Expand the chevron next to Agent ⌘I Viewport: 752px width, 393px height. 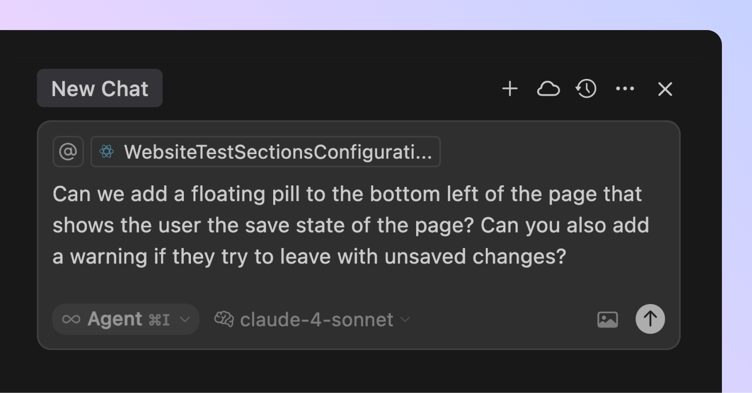185,320
